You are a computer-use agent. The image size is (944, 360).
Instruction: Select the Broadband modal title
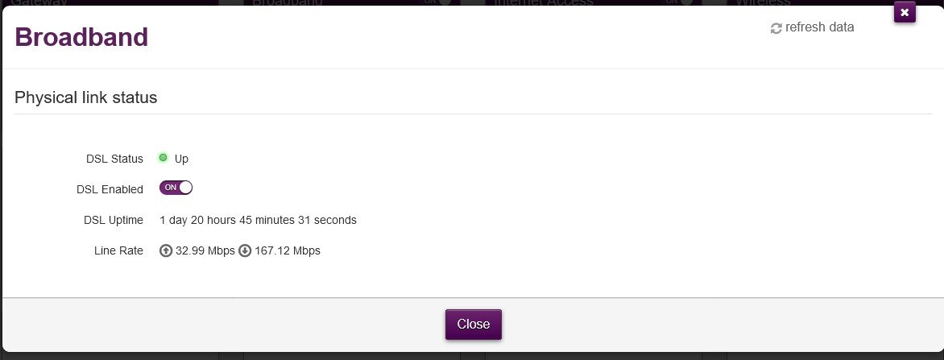81,37
